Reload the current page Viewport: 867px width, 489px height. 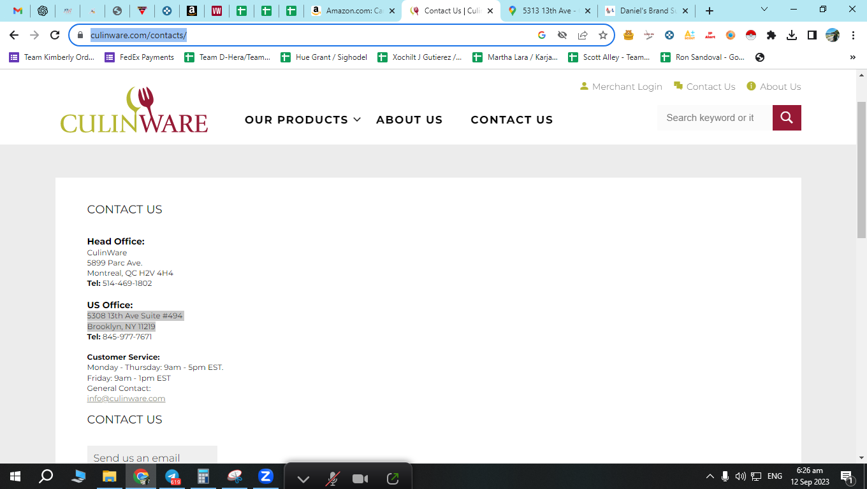55,35
